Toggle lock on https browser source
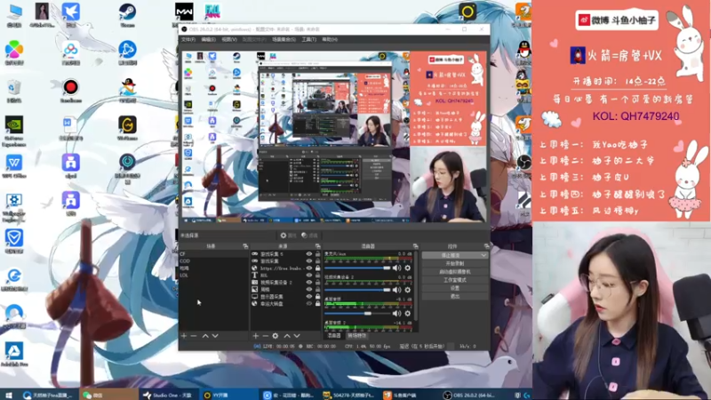Screen dimensions: 711x400 tap(318, 268)
